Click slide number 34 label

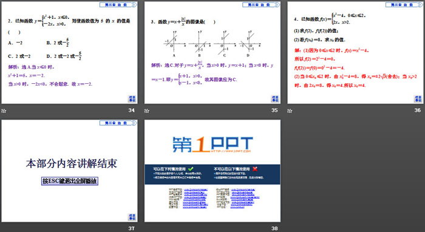pos(132,110)
